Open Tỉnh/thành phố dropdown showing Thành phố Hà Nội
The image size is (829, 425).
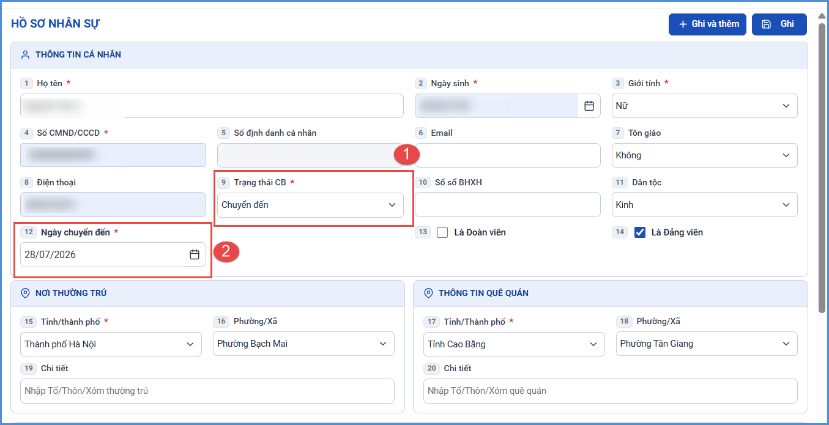pyautogui.click(x=111, y=344)
